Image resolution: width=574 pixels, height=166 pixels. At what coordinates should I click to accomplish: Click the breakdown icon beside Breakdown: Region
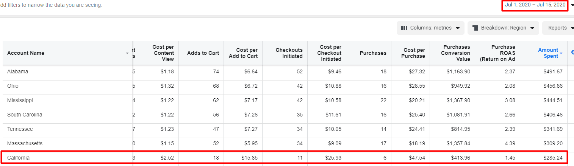click(475, 28)
